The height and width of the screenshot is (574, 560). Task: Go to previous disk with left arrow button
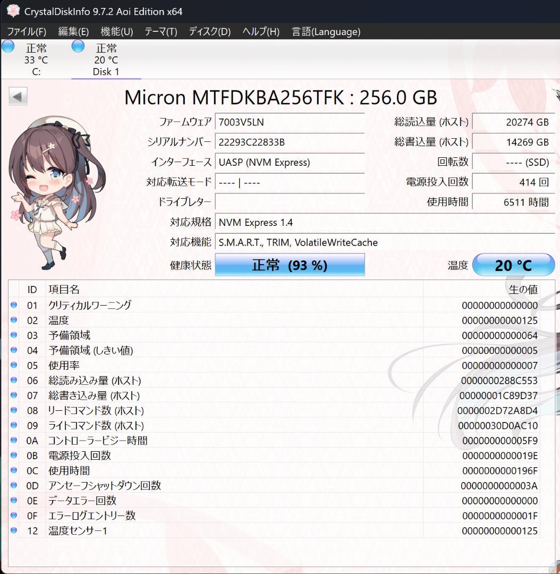(x=18, y=96)
